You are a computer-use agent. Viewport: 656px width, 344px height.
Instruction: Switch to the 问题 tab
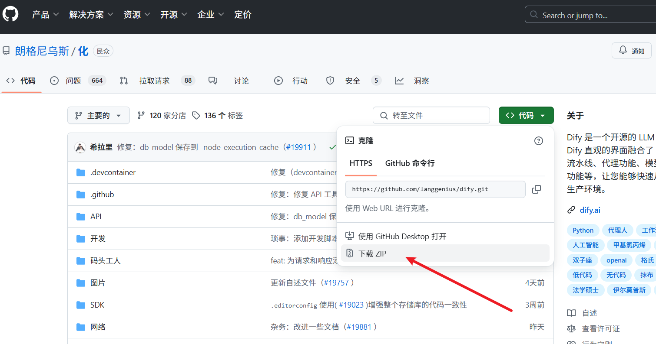[x=78, y=81]
